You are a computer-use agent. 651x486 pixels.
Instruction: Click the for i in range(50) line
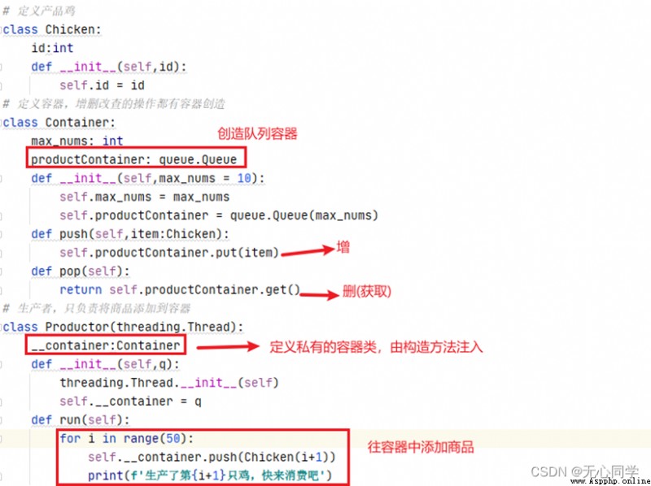click(127, 438)
